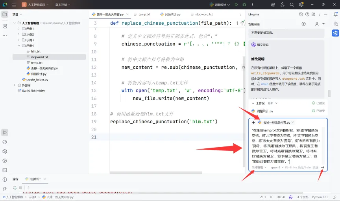Open the main hamburger menu
The height and width of the screenshot is (201, 340).
(14, 5)
